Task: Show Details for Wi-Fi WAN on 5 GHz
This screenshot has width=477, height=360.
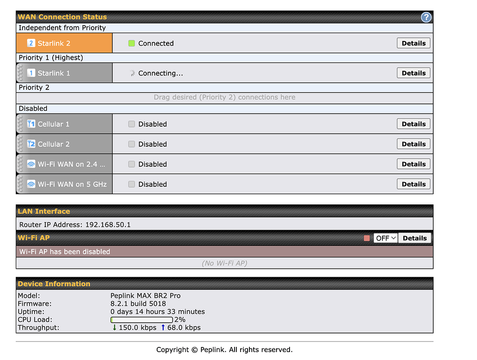Action: click(414, 184)
